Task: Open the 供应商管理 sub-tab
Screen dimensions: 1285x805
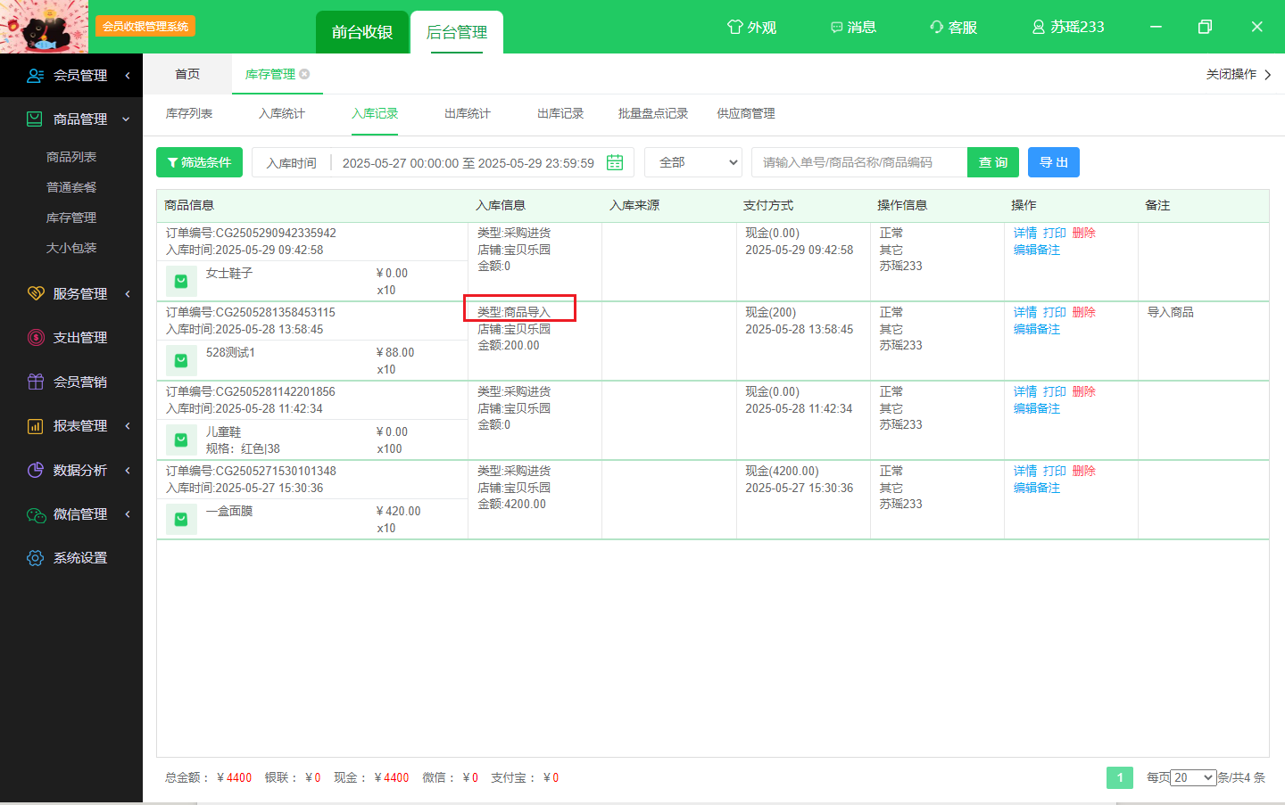Action: [x=746, y=113]
